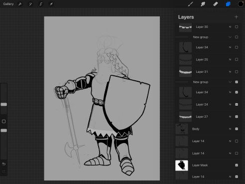This screenshot has height=184, width=245.
Task: Show Layer 31 with its checkbox
Action: [x=237, y=72]
